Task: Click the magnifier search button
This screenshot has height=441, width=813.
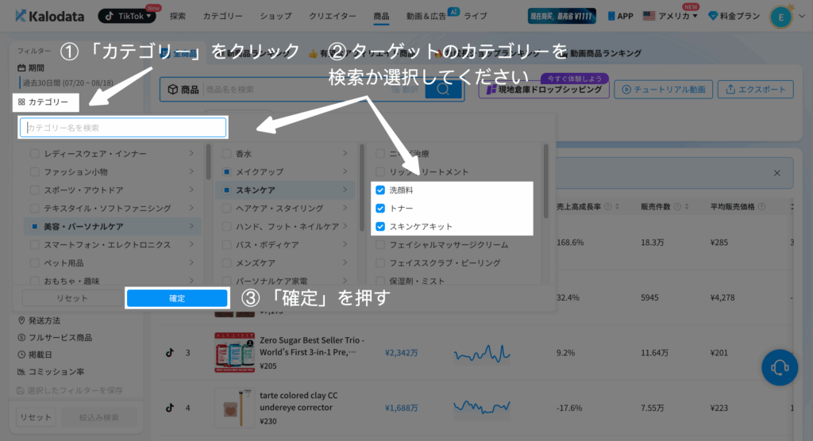Action: 443,90
